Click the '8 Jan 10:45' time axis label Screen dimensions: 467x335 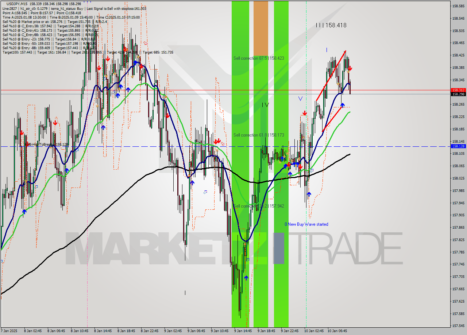[x=80, y=331]
